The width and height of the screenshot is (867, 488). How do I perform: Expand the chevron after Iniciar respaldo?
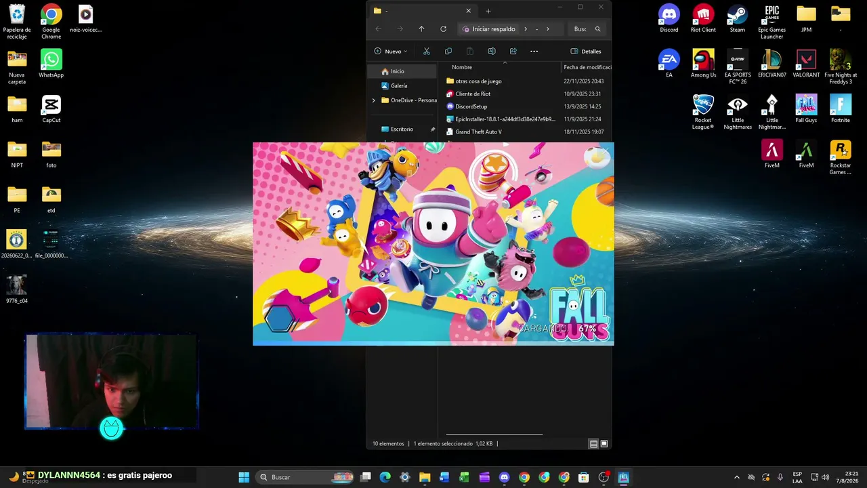click(x=525, y=29)
